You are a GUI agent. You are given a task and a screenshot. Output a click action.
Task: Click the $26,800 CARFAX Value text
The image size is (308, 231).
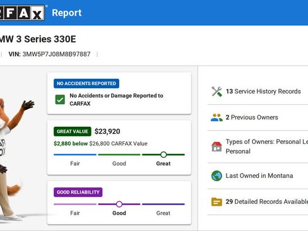pos(118,144)
